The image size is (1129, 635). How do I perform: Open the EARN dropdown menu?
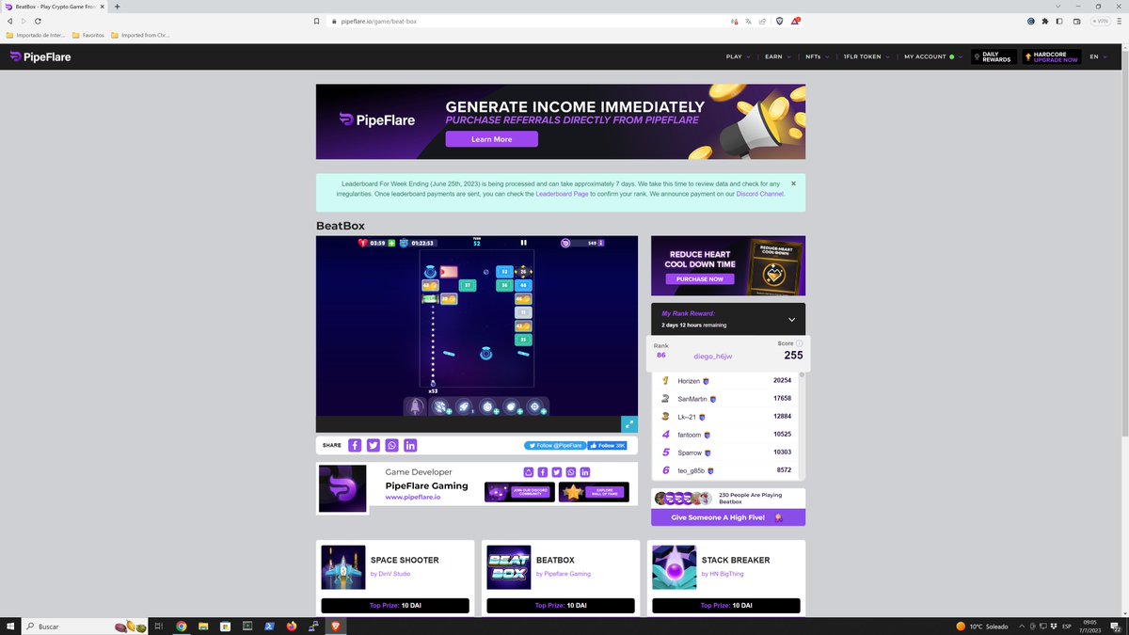(777, 56)
